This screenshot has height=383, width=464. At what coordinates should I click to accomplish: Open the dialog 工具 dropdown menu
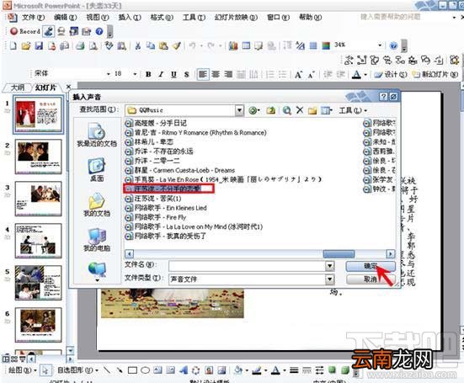[353, 110]
